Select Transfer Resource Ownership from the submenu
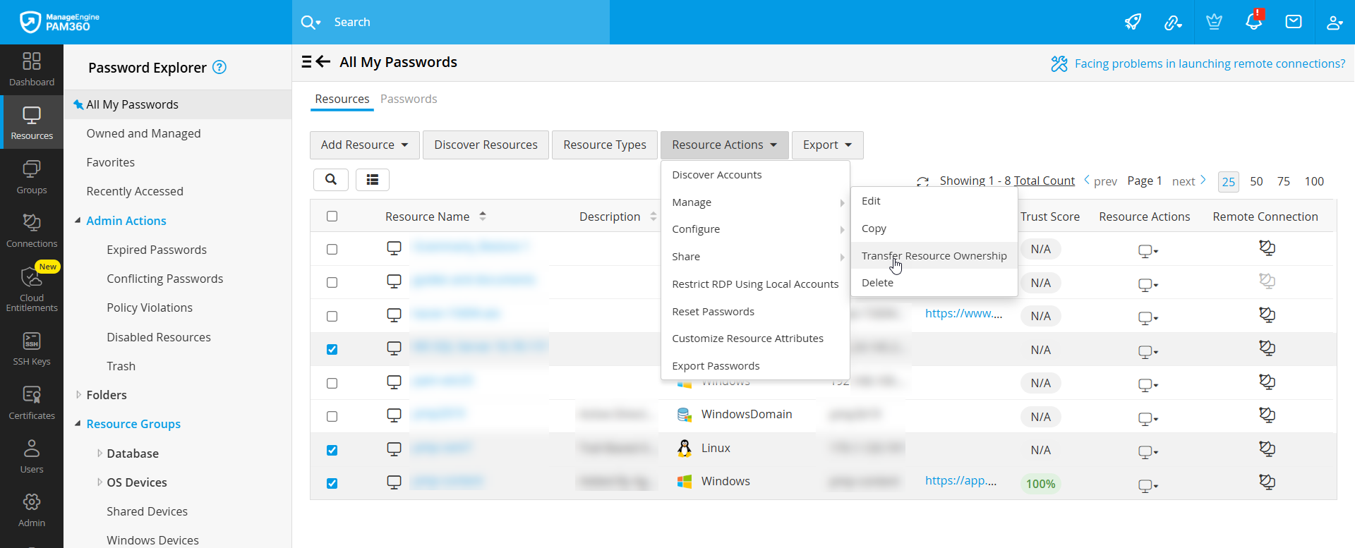 point(934,256)
